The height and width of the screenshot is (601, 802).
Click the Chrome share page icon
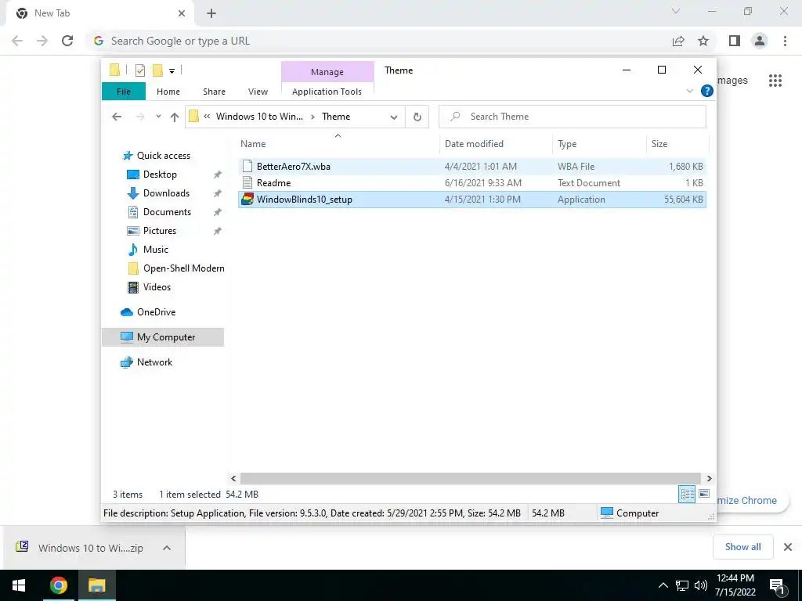(678, 41)
